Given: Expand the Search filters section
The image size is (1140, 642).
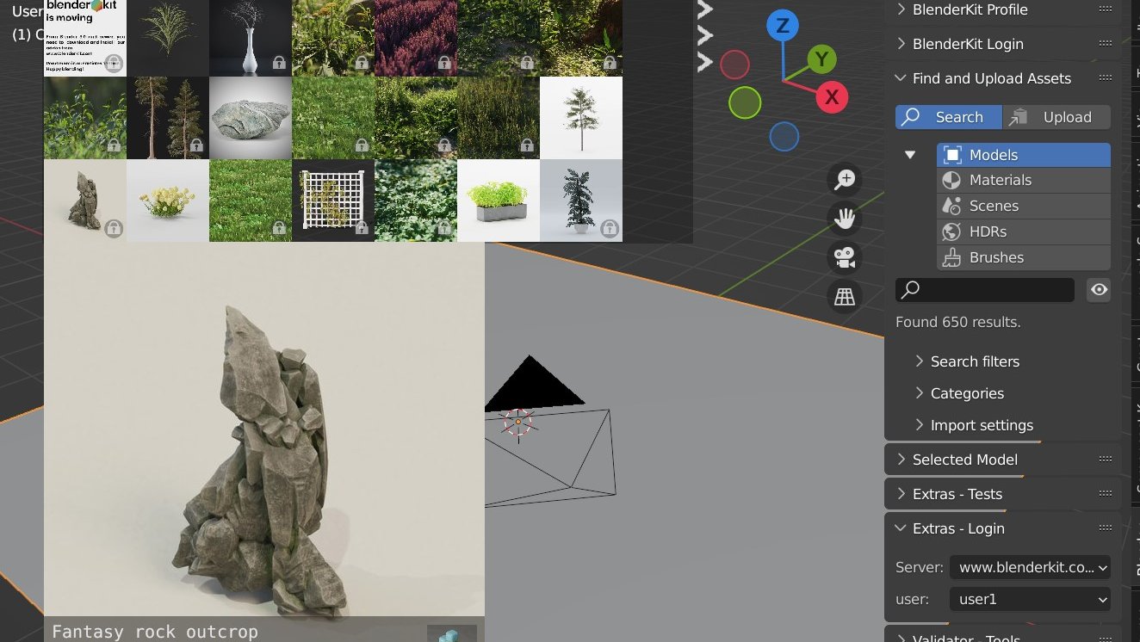Looking at the screenshot, I should [974, 361].
